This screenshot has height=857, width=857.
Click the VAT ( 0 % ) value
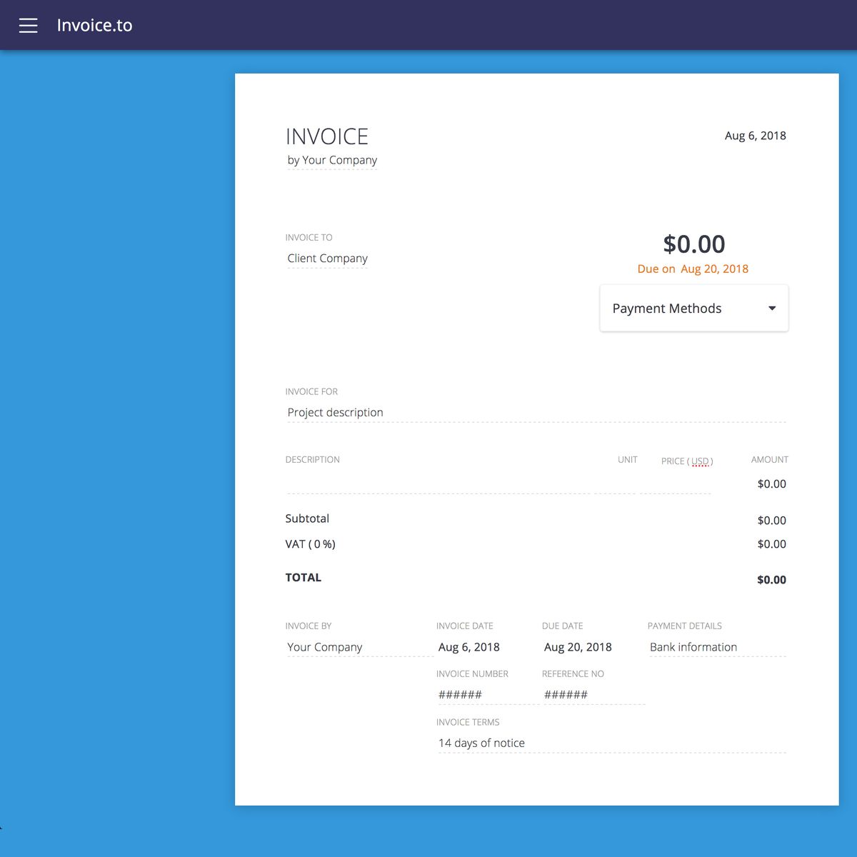[x=772, y=543]
